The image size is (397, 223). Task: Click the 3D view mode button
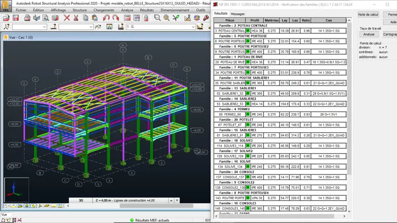[x=81, y=200]
